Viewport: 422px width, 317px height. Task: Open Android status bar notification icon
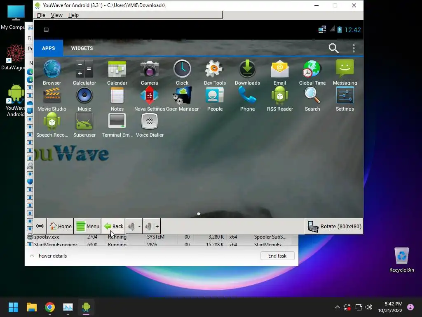(x=46, y=30)
